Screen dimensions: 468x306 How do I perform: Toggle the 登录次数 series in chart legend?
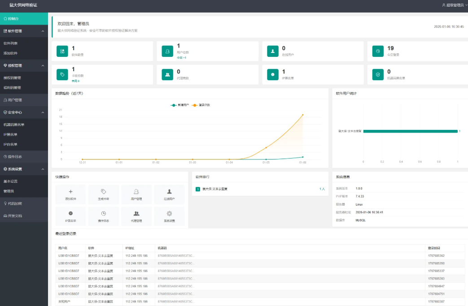(201, 105)
